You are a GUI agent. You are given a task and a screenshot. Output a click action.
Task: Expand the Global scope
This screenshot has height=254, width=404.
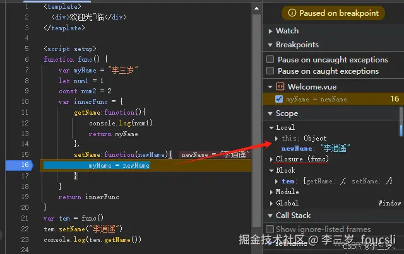tap(271, 204)
